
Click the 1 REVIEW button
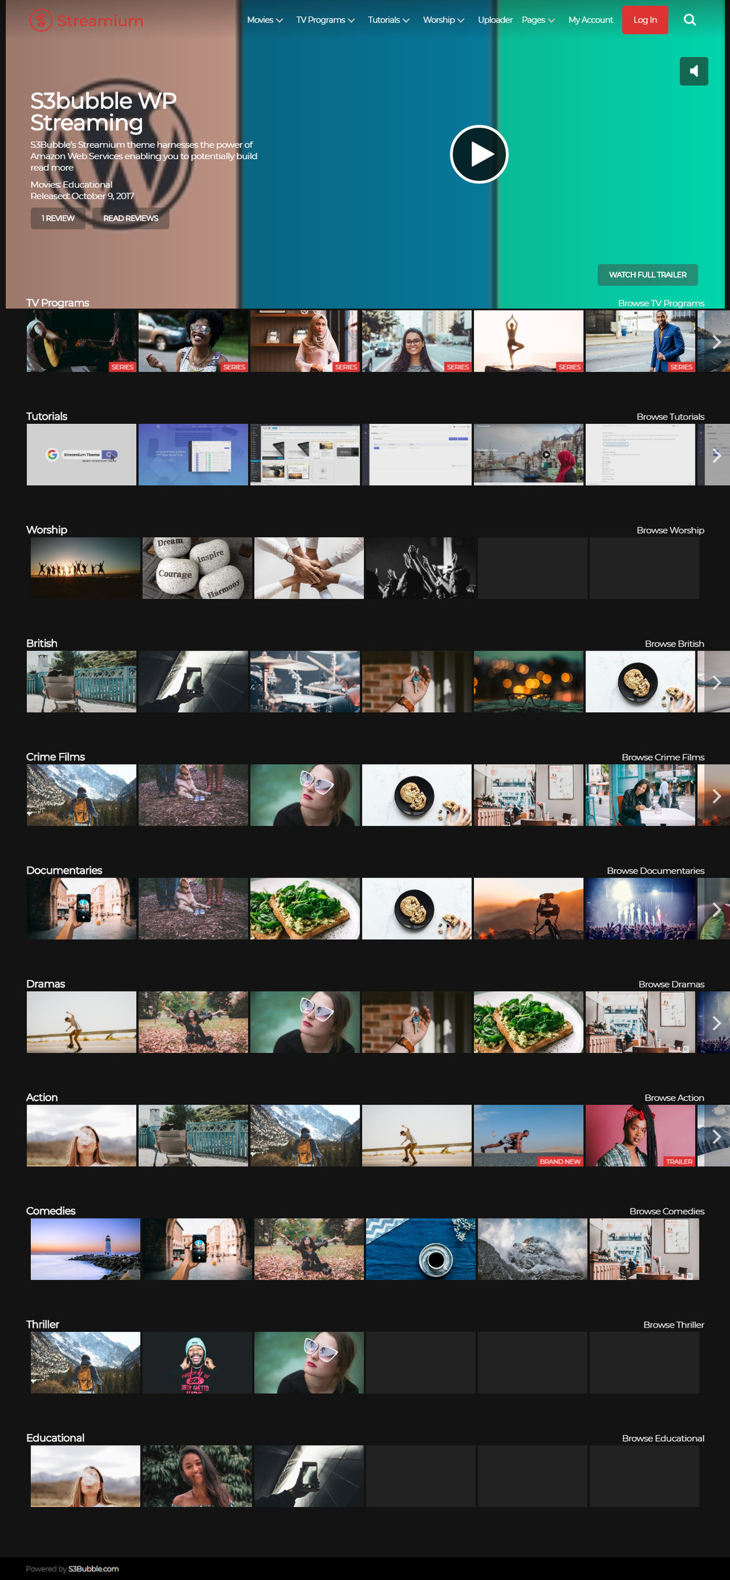(x=58, y=218)
